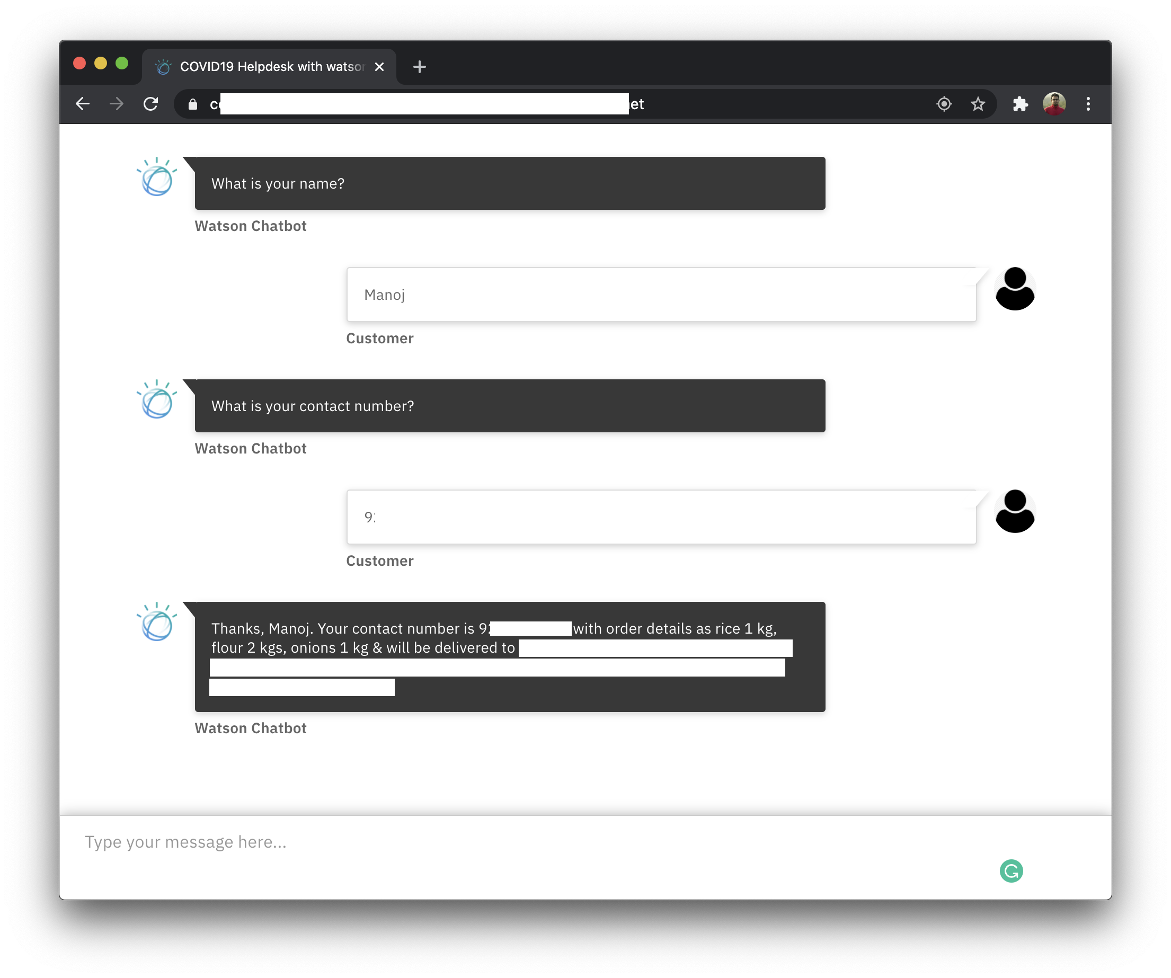This screenshot has height=978, width=1171.
Task: Click the customer avatar next to Manoj
Action: [1014, 289]
